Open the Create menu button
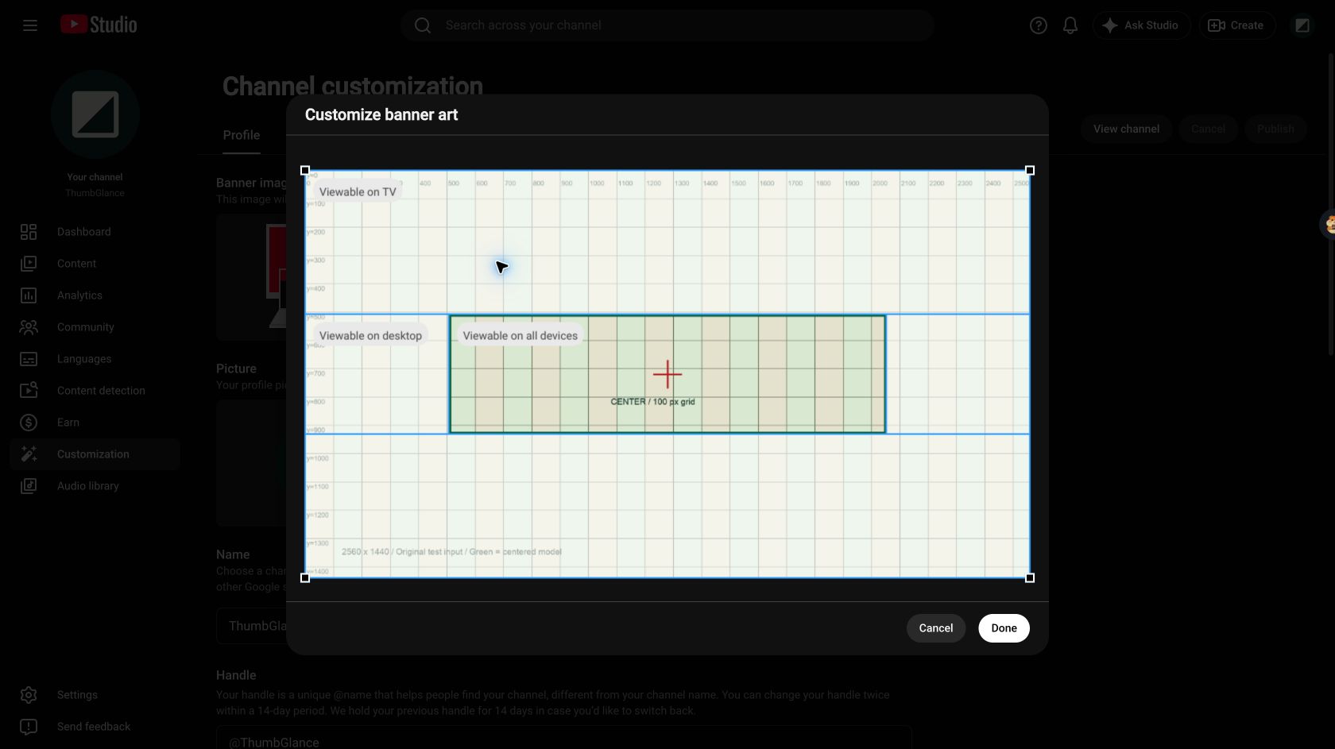The height and width of the screenshot is (749, 1335). coord(1236,25)
